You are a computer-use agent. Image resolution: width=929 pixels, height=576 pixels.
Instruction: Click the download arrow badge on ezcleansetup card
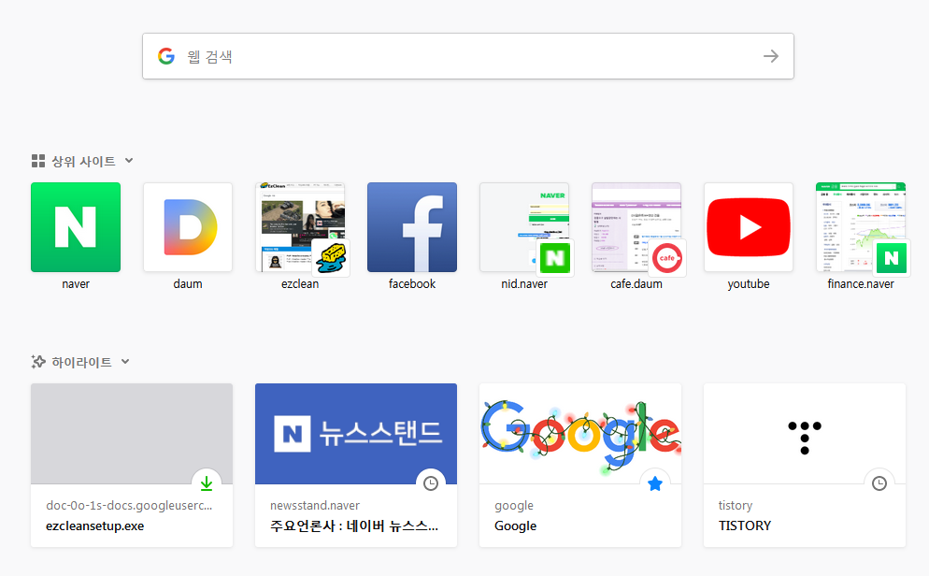tap(207, 483)
